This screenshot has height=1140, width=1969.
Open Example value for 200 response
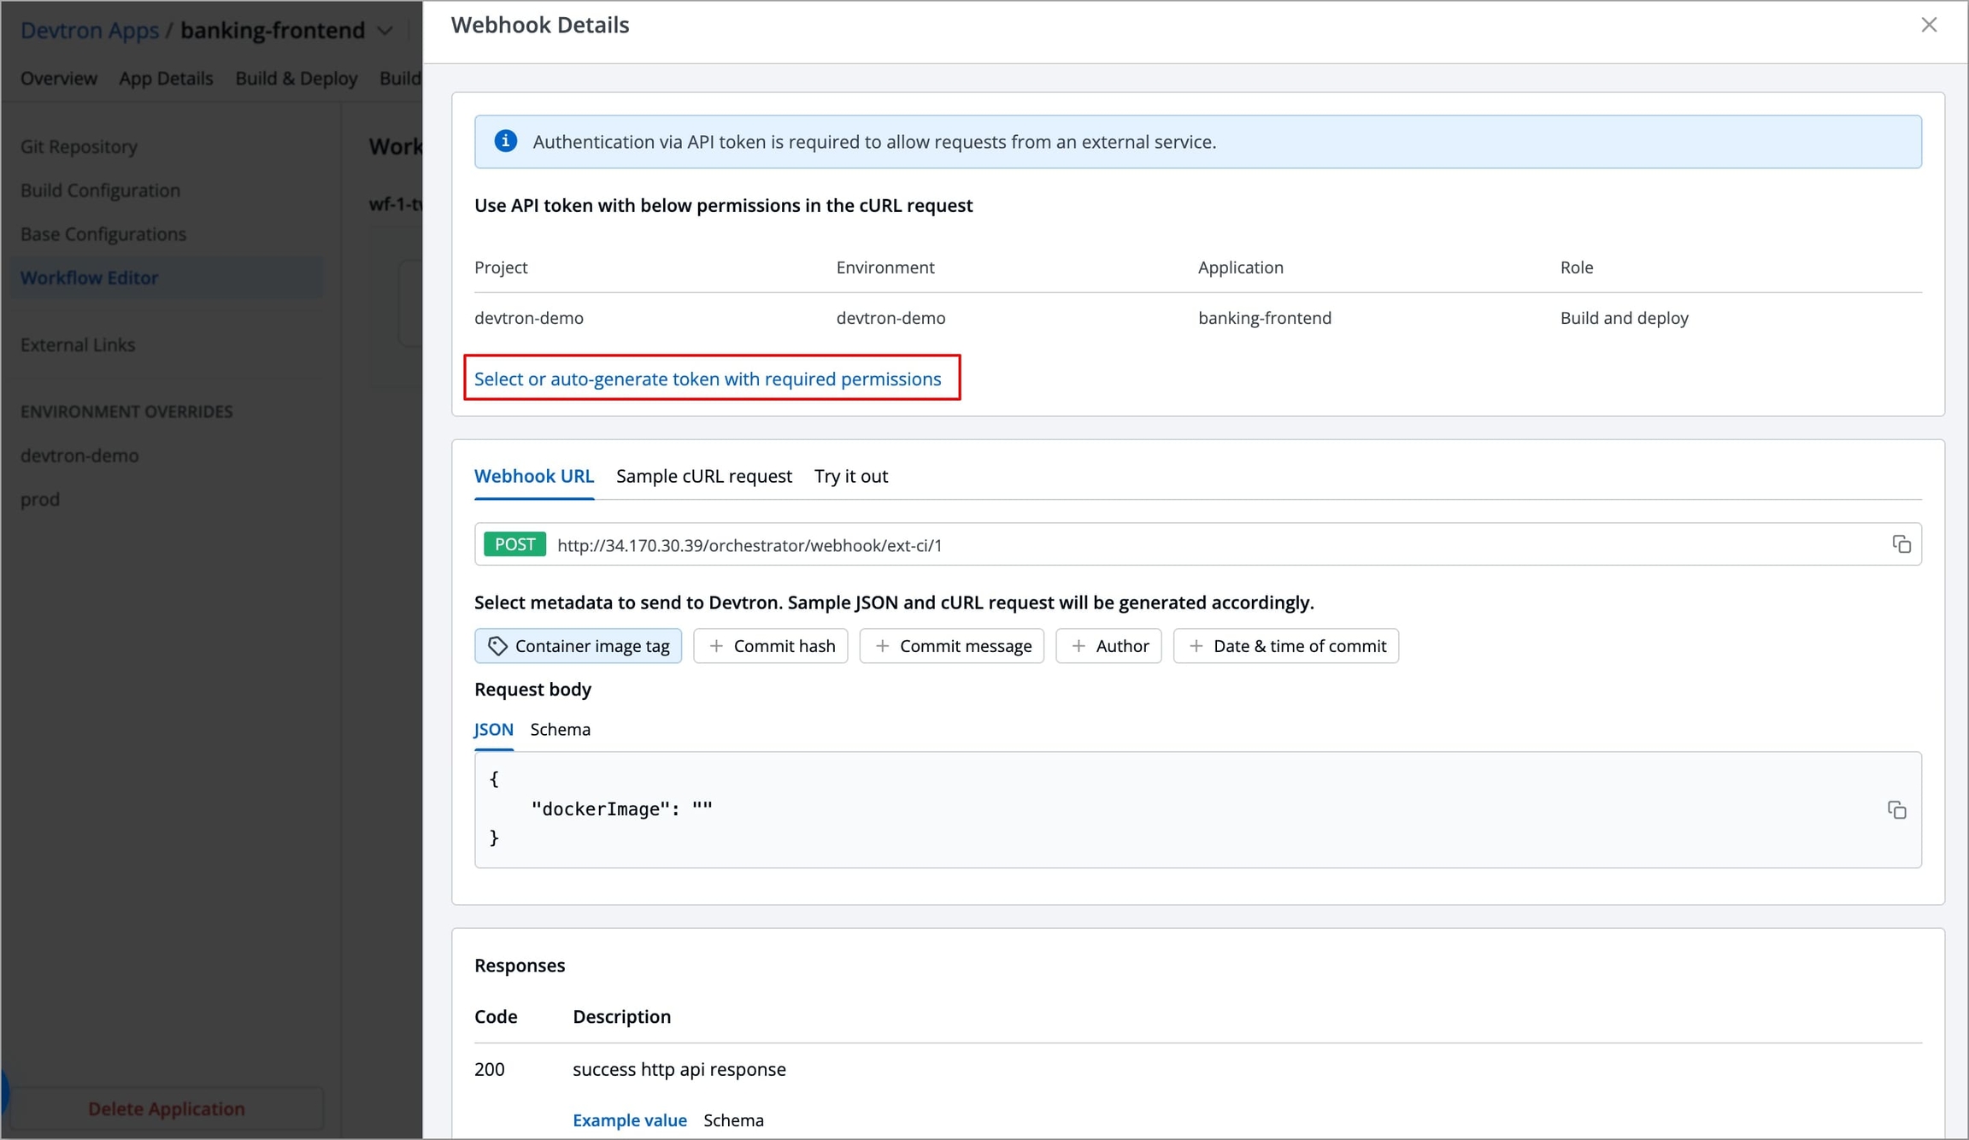(x=629, y=1119)
